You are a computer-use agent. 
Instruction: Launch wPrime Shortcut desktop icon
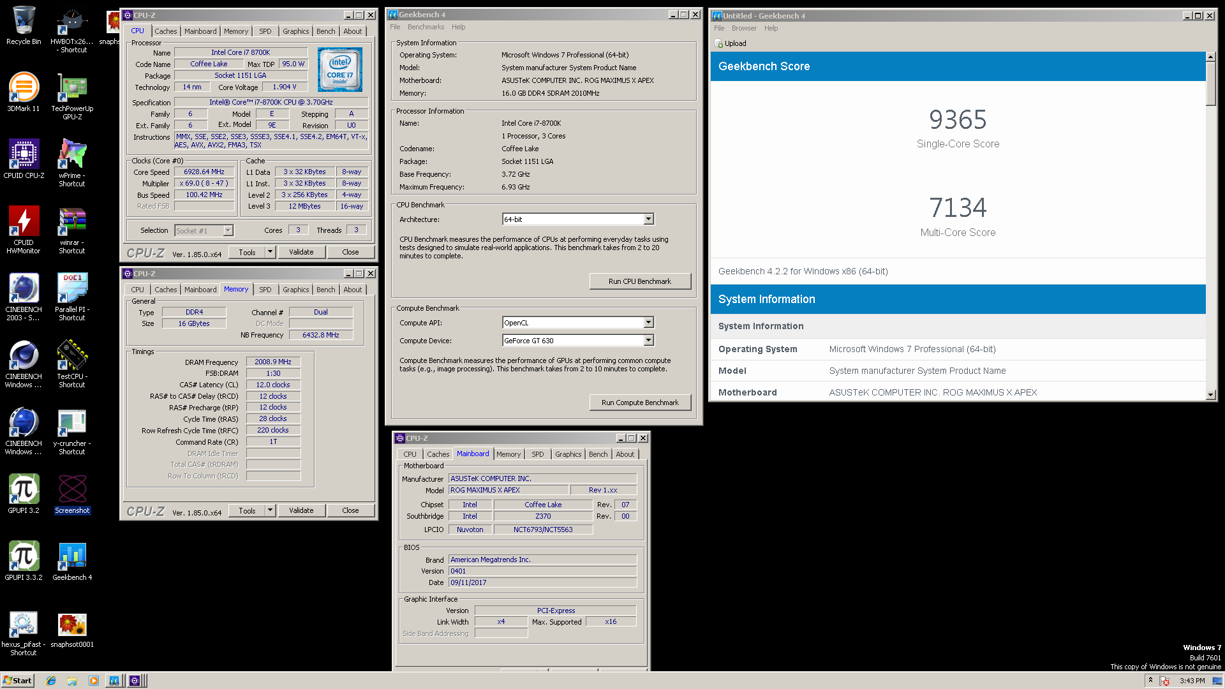coord(72,163)
